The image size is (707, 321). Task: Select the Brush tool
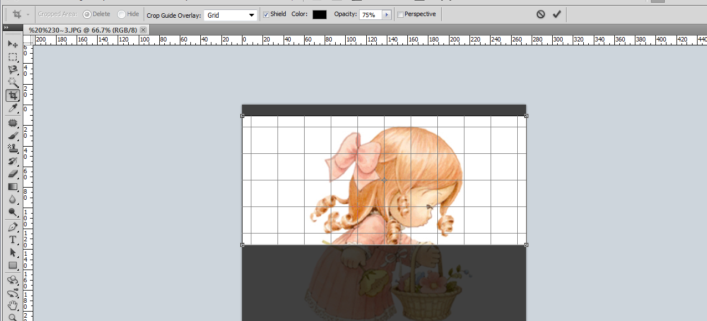point(13,136)
